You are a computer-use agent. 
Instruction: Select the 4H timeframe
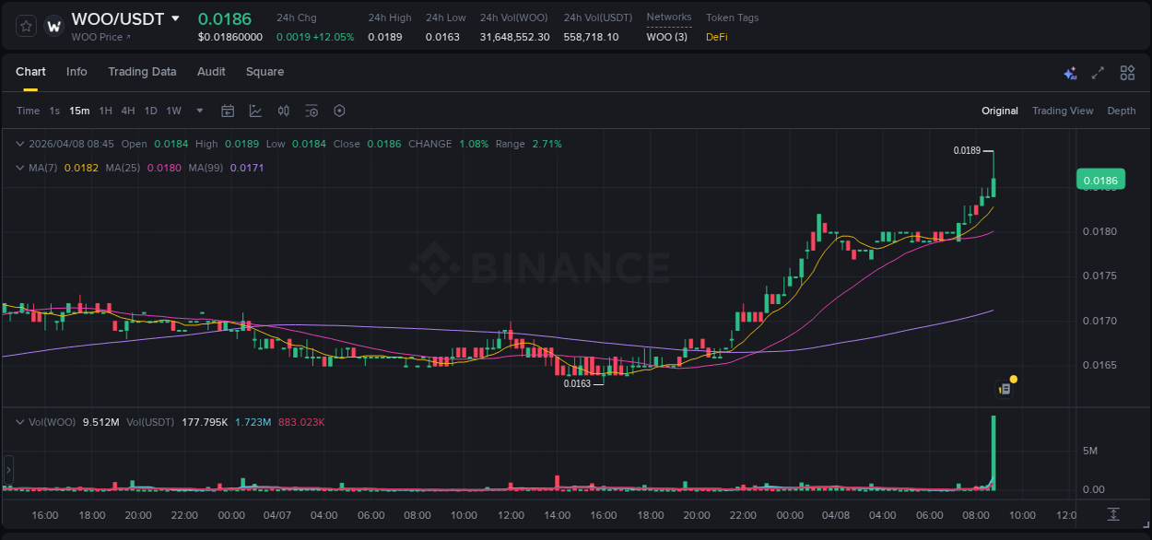click(128, 111)
